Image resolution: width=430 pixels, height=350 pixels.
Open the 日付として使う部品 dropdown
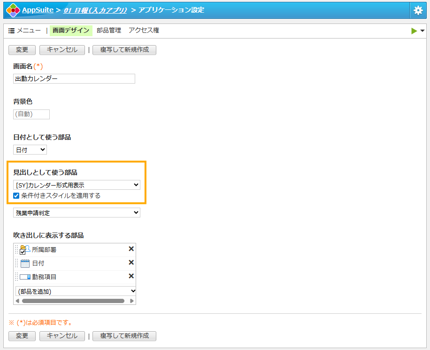click(x=30, y=150)
